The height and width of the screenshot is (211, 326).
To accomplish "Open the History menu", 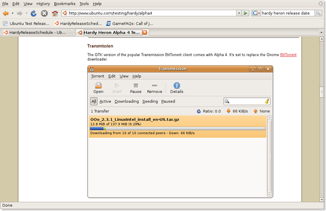I will click(43, 4).
